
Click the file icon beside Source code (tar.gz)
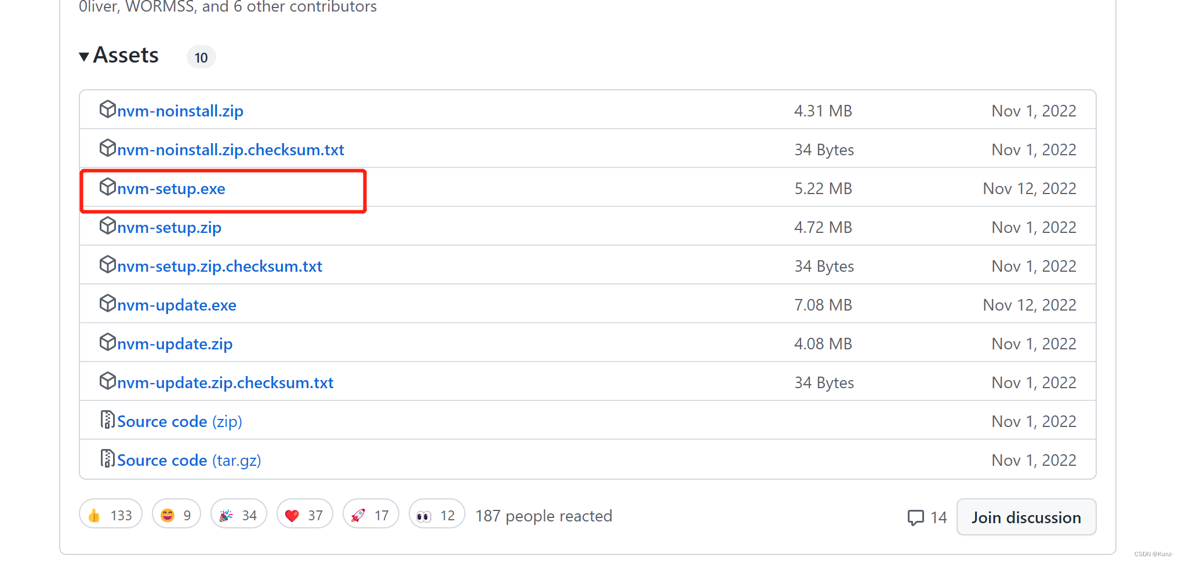click(107, 458)
